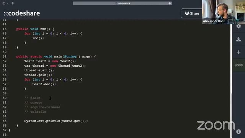
Task: Click the for loop on line 56
Action: 53,79
